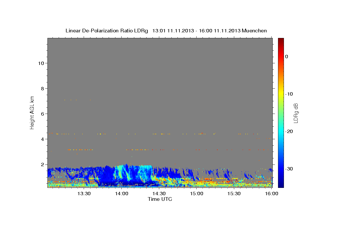Click the 13:30 time tick label
337x225 pixels.
point(84,193)
